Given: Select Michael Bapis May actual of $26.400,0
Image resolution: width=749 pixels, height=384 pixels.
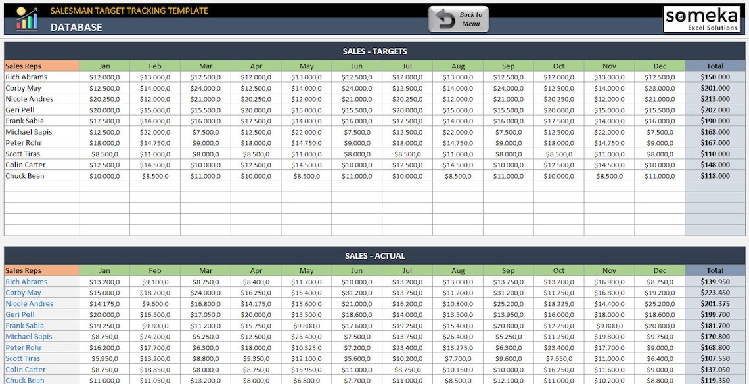Looking at the screenshot, I should (306, 336).
